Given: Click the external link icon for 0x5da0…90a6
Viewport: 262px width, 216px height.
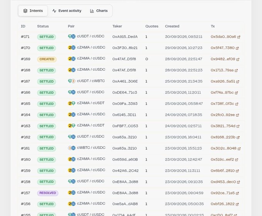Looking at the screenshot, I should coord(239,37).
